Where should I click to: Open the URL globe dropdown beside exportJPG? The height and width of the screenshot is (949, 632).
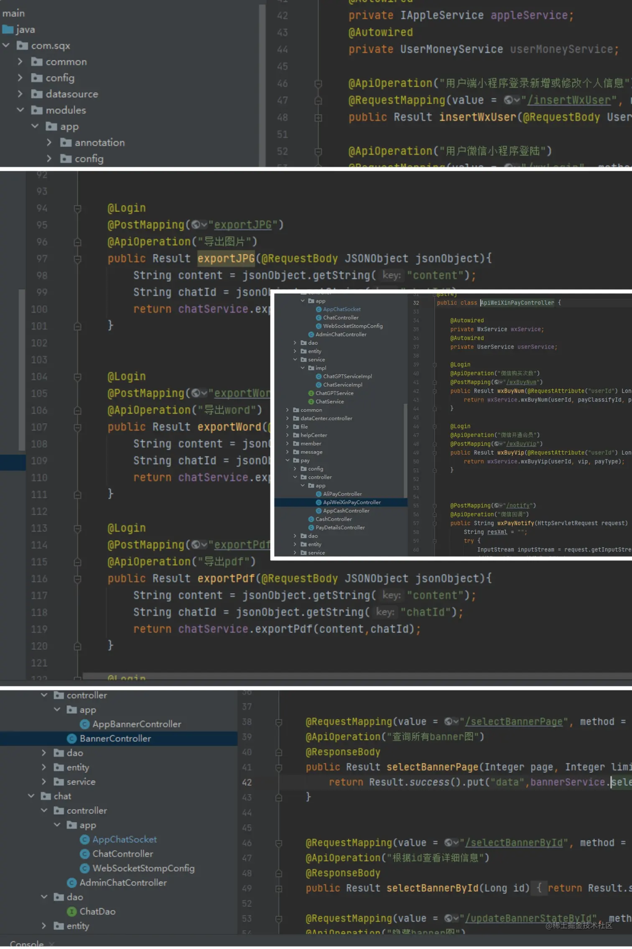click(x=199, y=225)
